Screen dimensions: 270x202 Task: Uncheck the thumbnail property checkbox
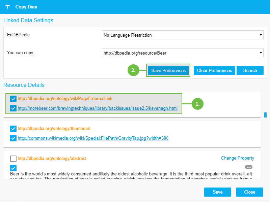click(x=13, y=129)
